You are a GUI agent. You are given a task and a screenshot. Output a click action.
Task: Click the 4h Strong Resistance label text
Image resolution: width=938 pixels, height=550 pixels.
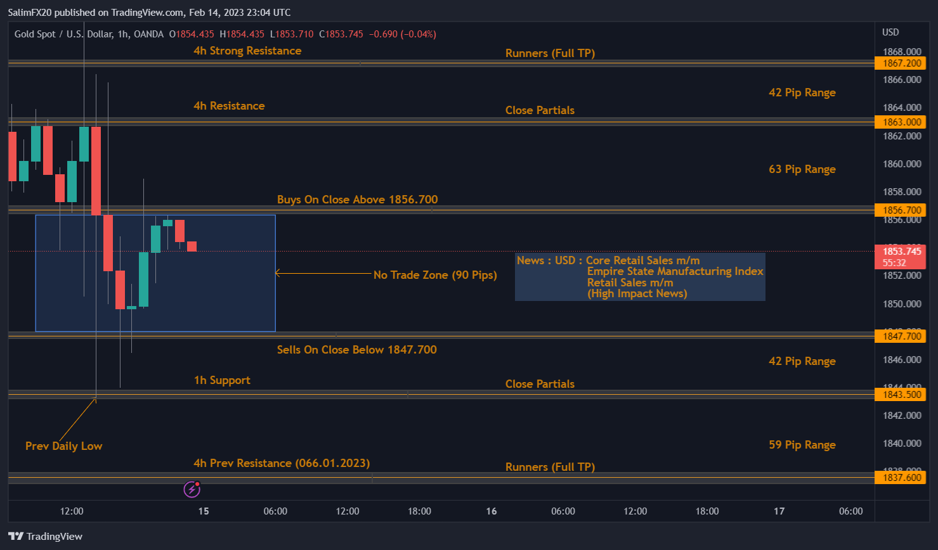click(x=247, y=51)
